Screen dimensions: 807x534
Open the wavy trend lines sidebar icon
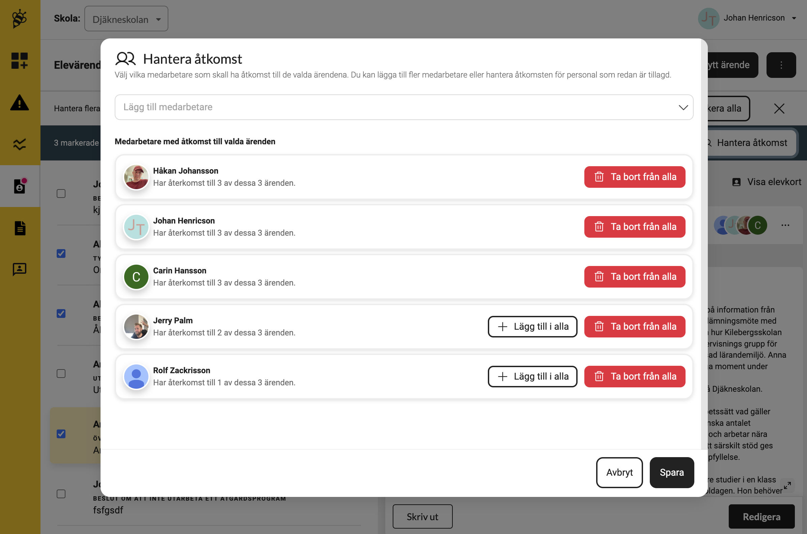pos(20,144)
